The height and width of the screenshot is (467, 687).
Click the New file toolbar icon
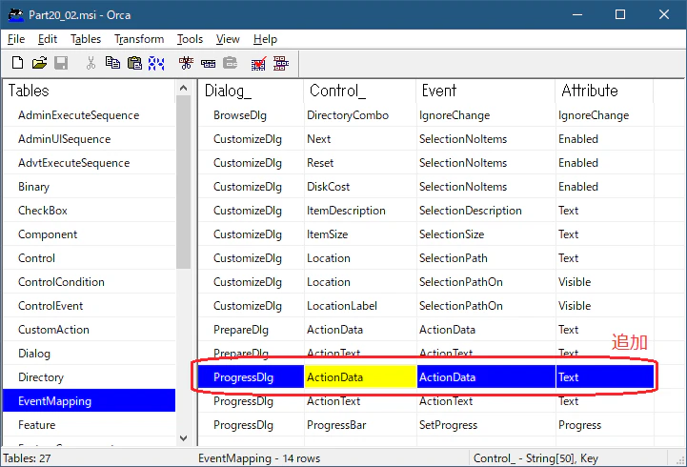tap(17, 63)
